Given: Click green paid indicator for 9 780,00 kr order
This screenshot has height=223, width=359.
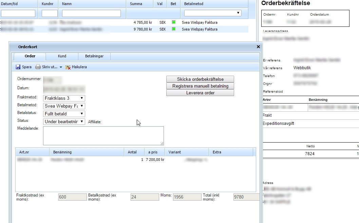Looking at the screenshot, I should 174,29.
